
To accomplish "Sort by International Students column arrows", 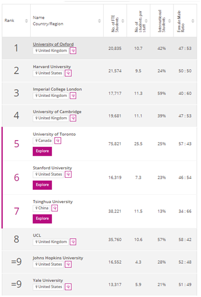I will click(x=170, y=21).
